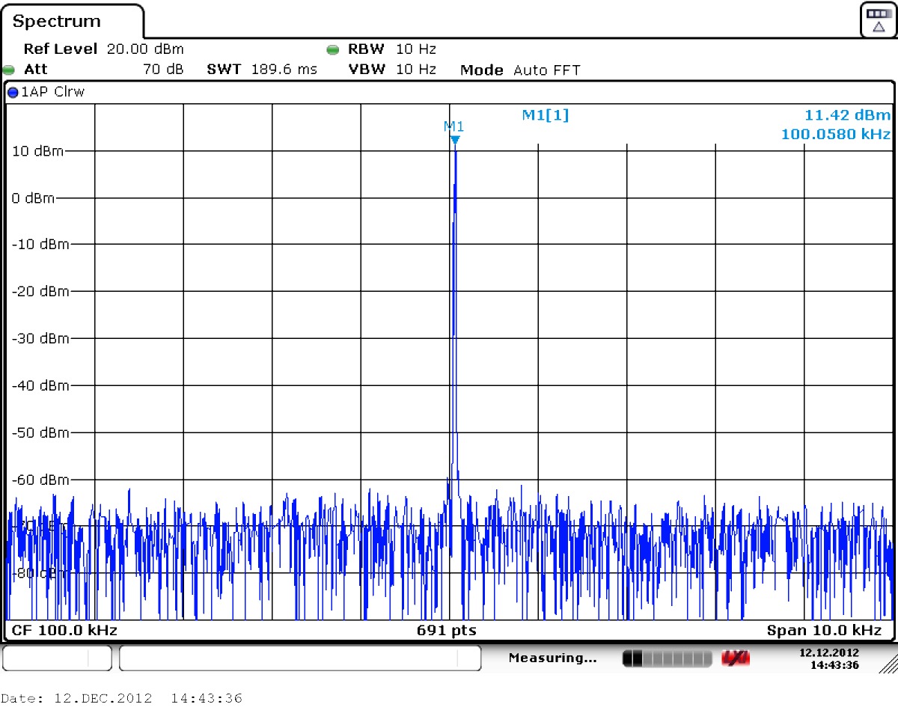The height and width of the screenshot is (725, 898).
Task: Click the -60 dBm axis label
Action: click(43, 480)
